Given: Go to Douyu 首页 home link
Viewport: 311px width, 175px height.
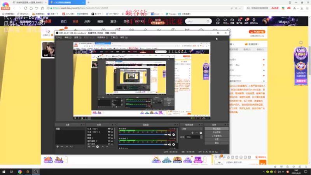Looking at the screenshot, I should (x=64, y=21).
